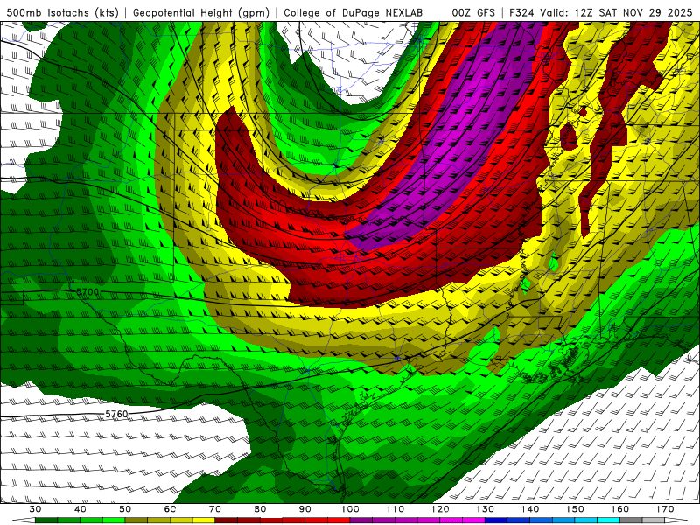
Task: Click the "5700" height contour label
Action: [x=87, y=292]
